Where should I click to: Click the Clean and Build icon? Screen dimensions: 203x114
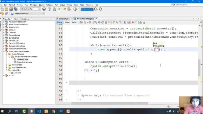point(55,9)
